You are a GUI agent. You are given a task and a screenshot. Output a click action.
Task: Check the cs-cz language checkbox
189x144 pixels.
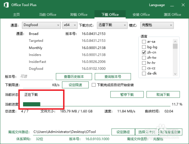click(144, 68)
